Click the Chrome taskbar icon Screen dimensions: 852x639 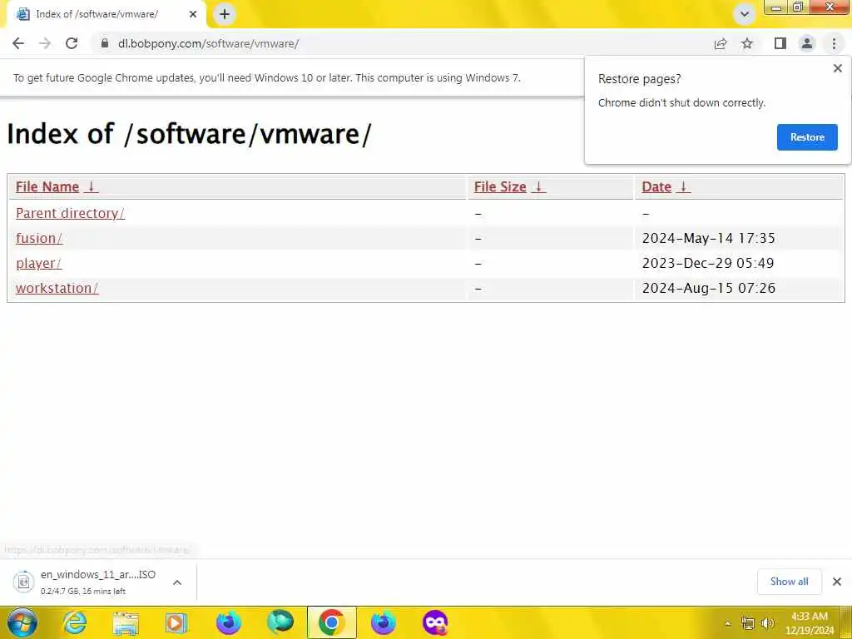tap(331, 622)
